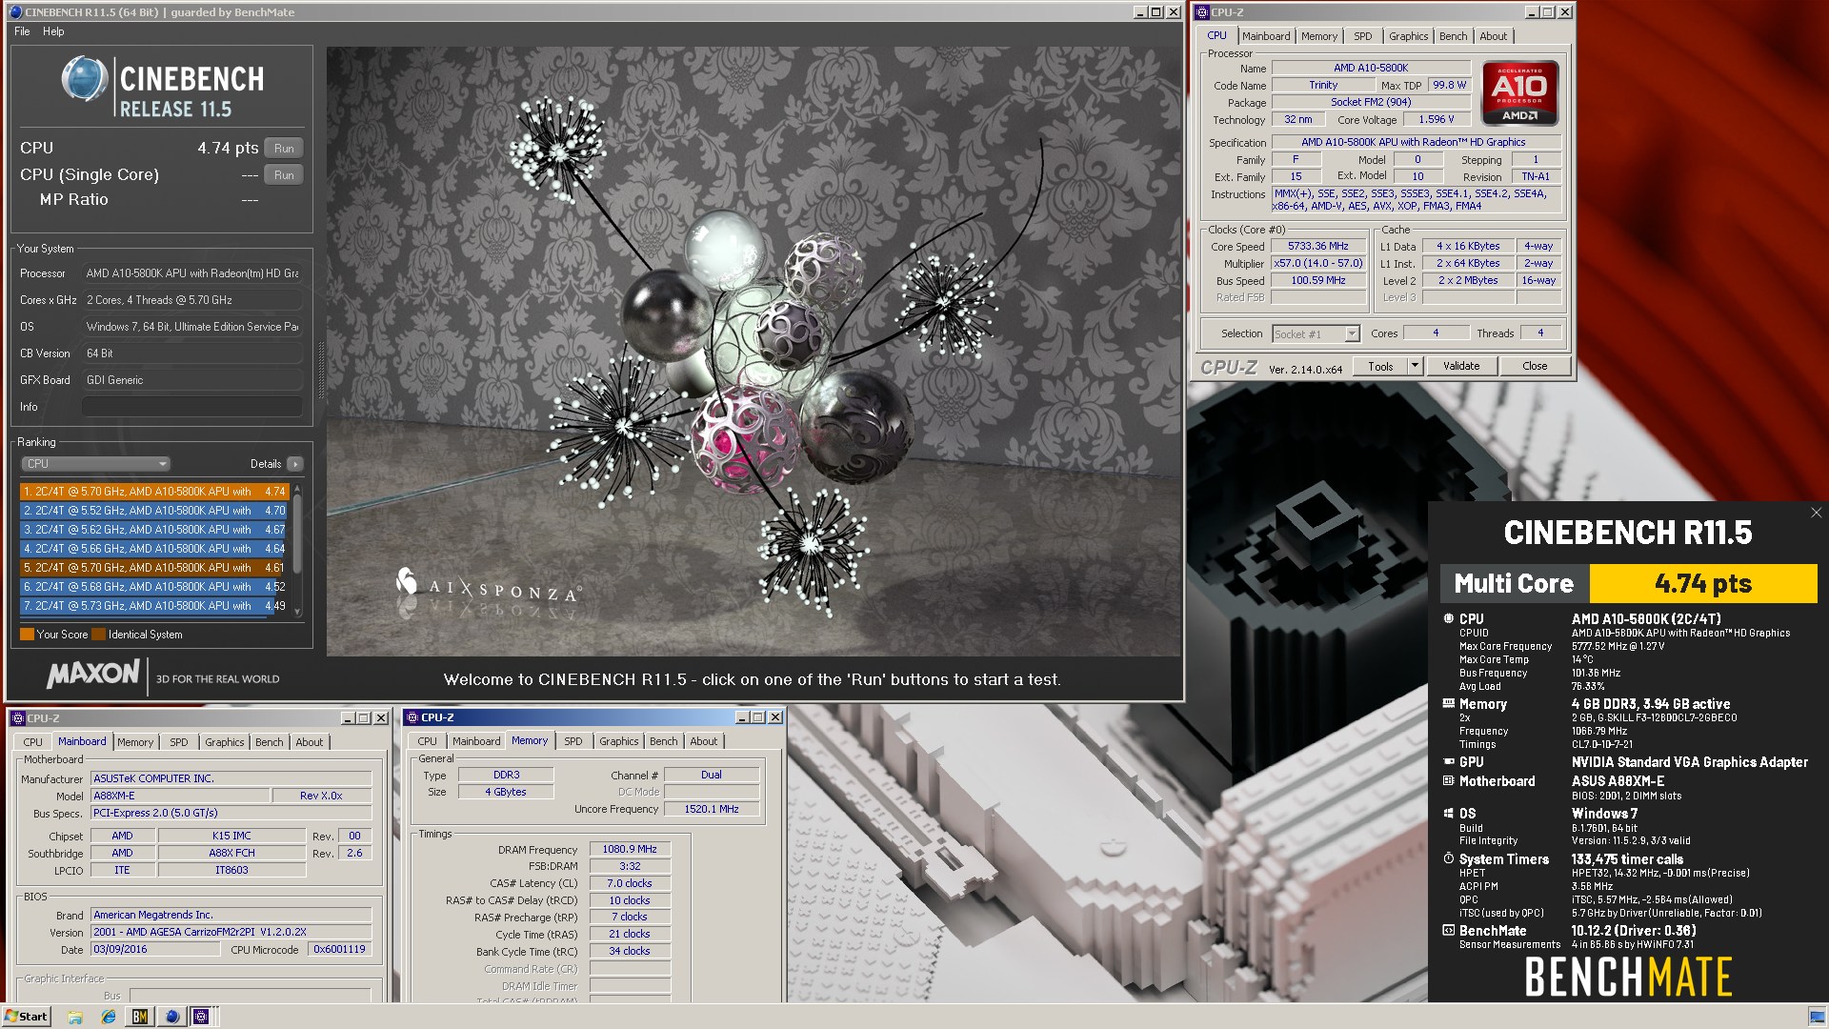Switch to Graphics tab in top CPU-Z window

(x=1408, y=36)
